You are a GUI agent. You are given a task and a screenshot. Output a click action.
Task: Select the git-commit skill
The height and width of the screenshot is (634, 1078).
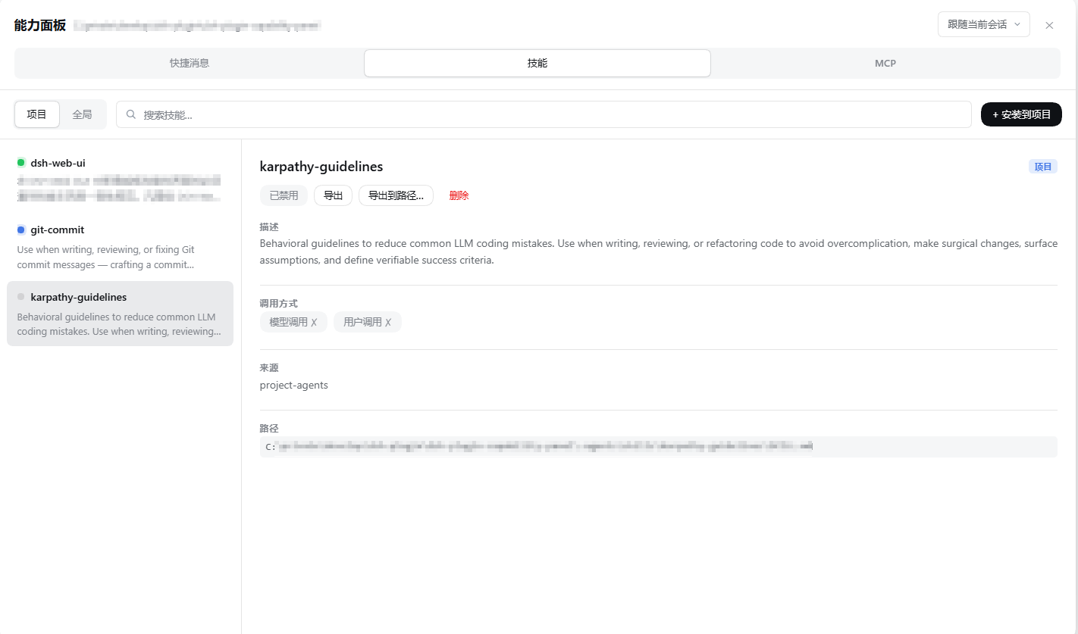(120, 246)
